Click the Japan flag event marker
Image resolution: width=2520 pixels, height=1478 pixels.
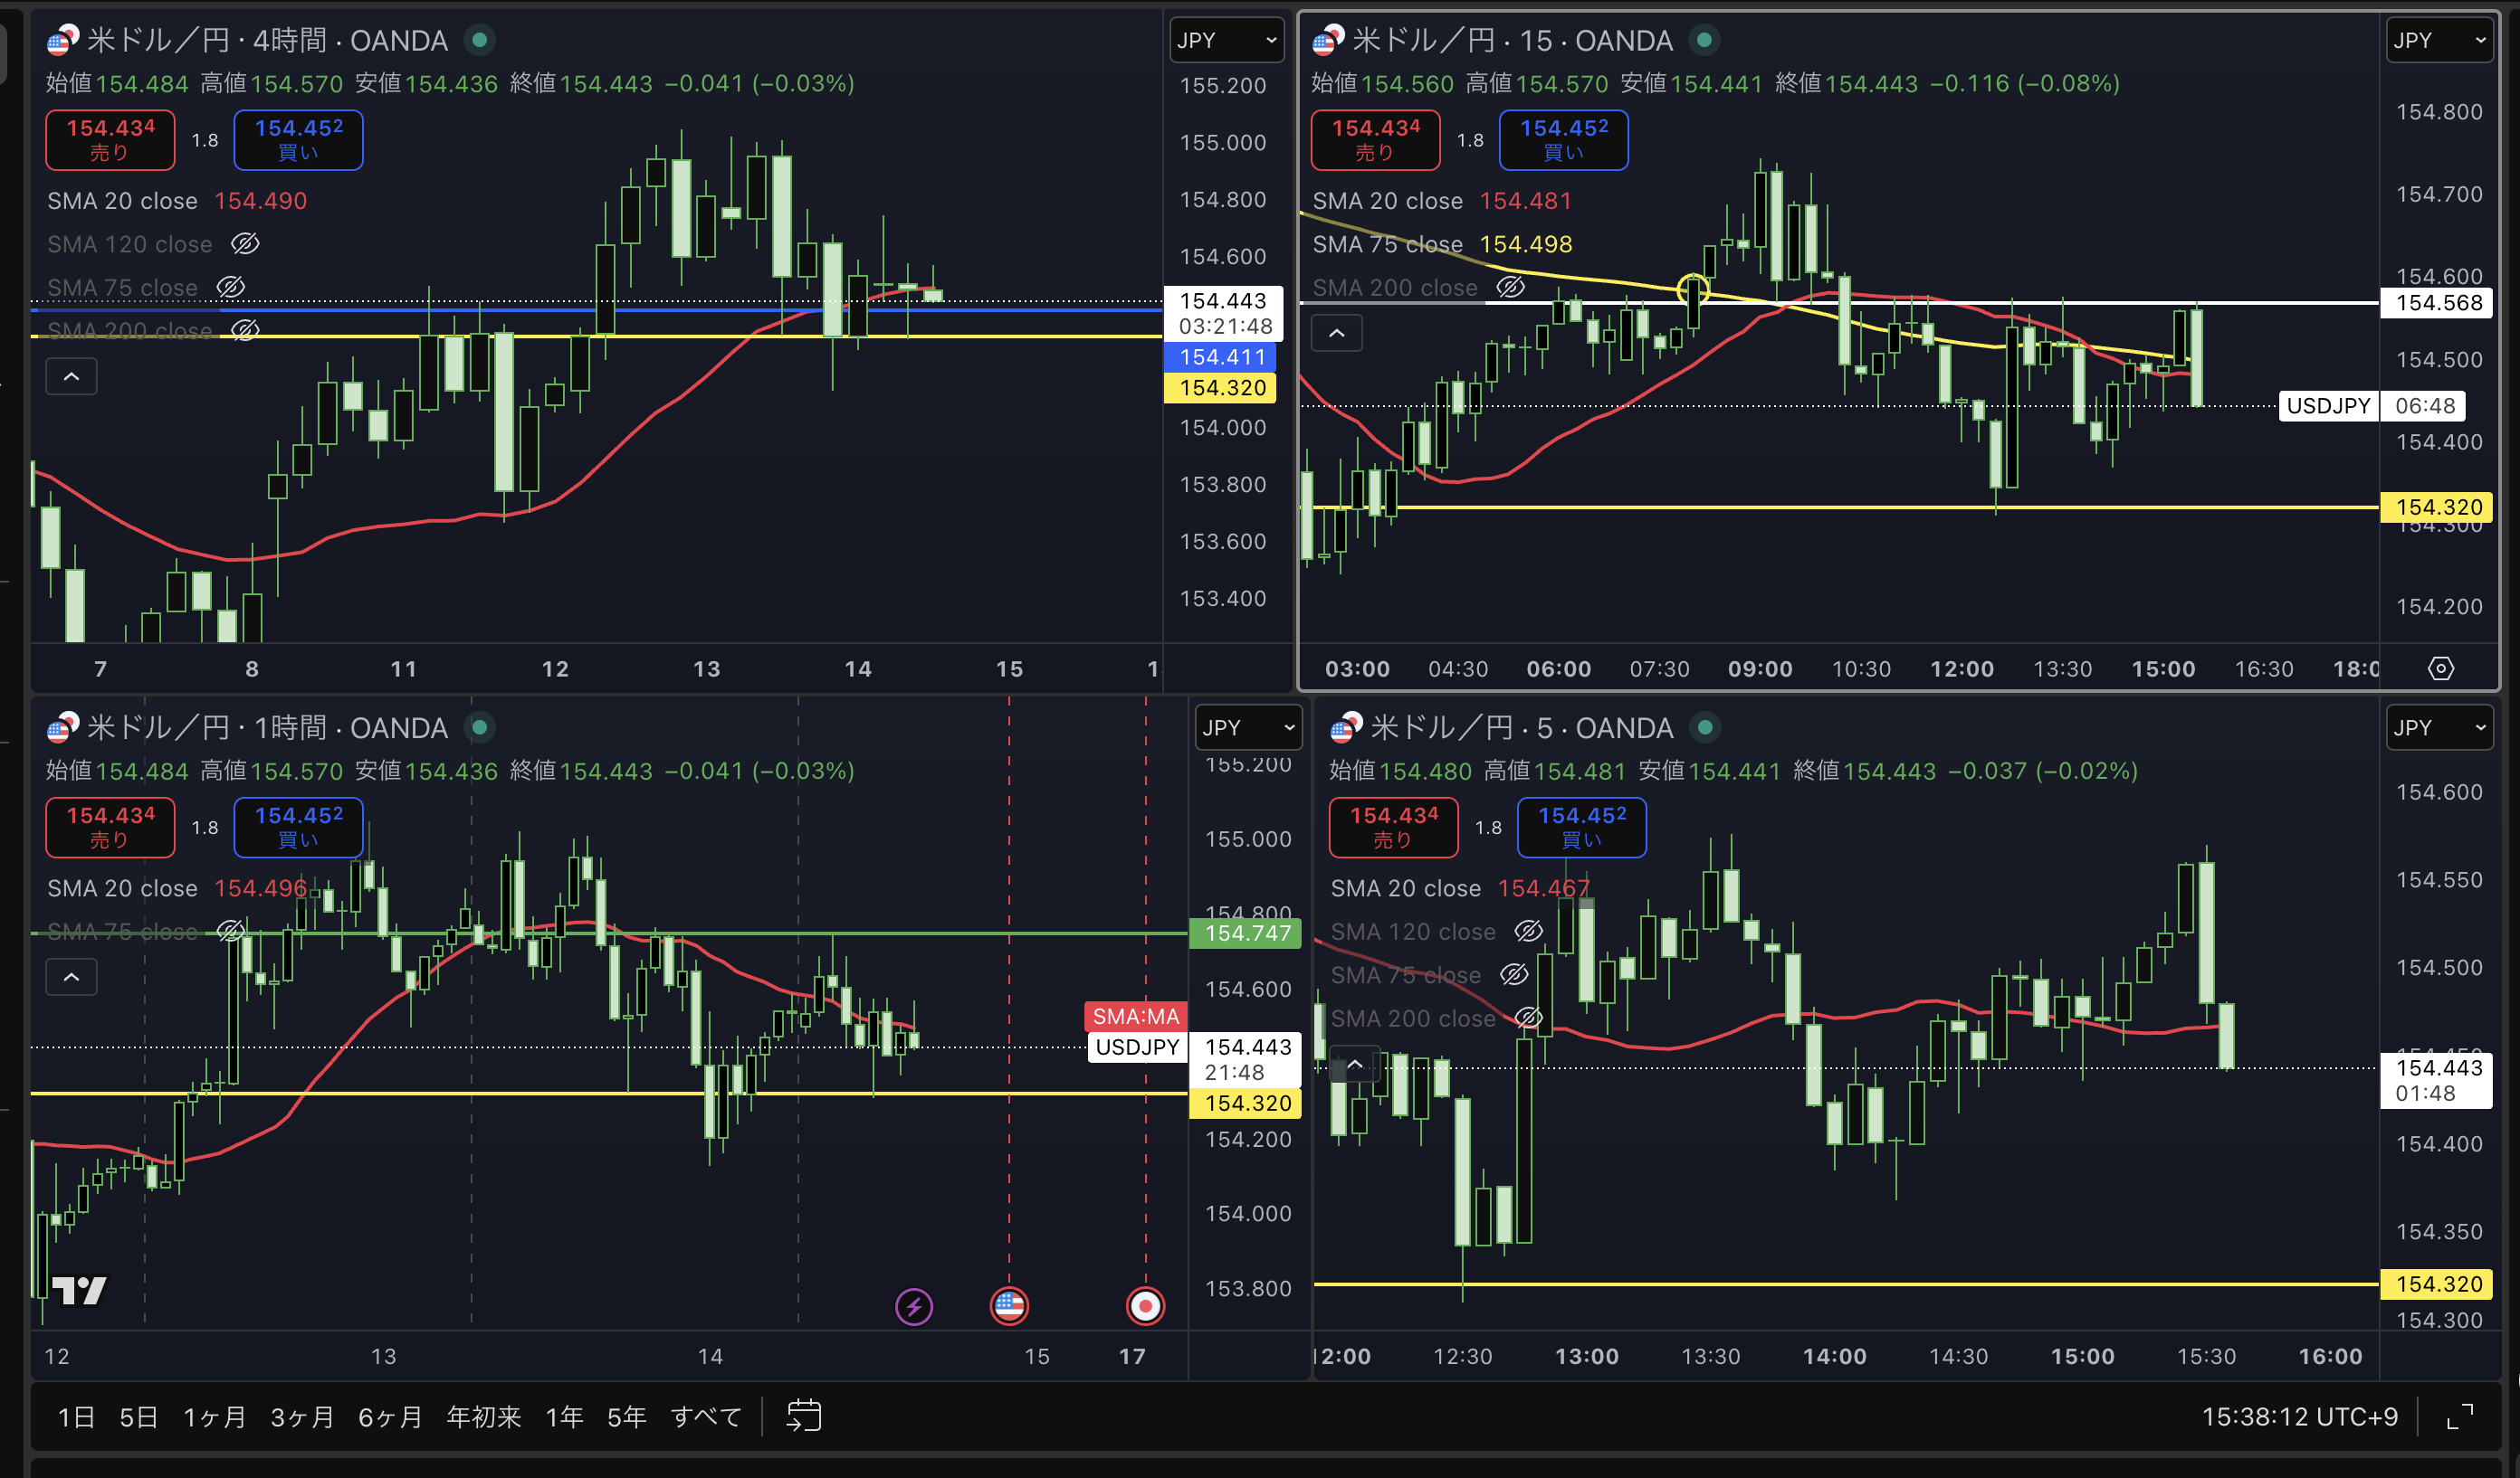(1145, 1305)
